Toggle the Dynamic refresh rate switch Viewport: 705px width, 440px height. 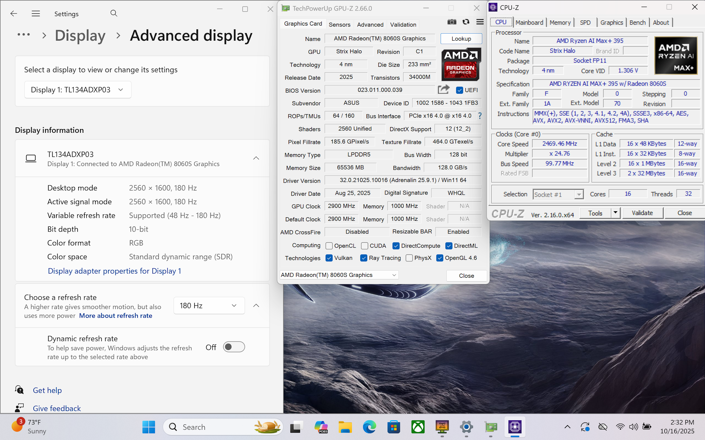click(x=234, y=347)
